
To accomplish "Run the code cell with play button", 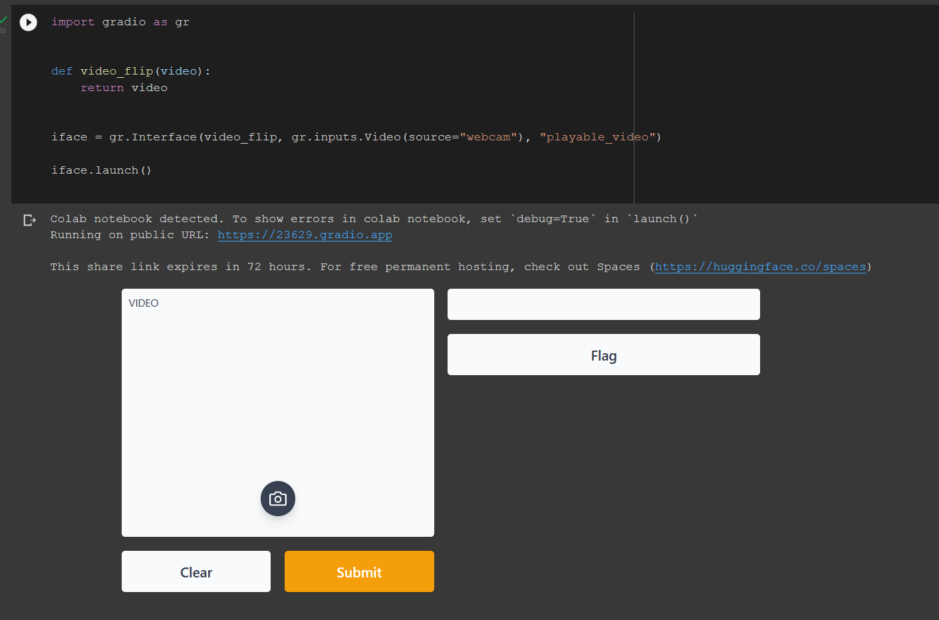I will point(29,23).
